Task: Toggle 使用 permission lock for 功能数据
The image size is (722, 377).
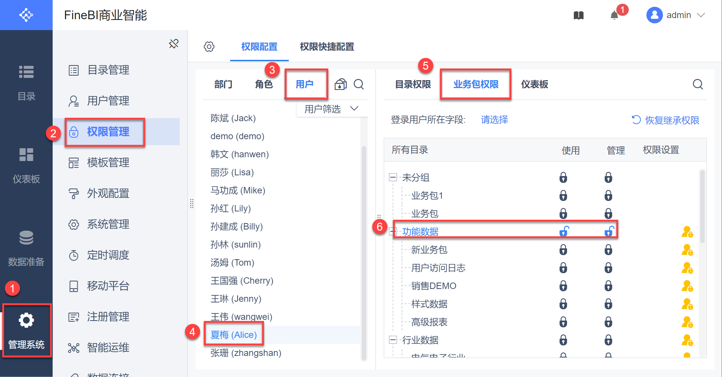Action: click(x=564, y=231)
